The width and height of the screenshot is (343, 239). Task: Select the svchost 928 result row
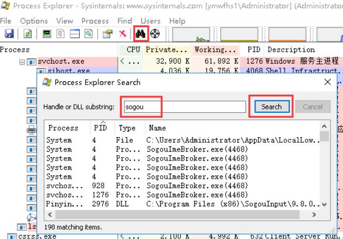[183, 186]
